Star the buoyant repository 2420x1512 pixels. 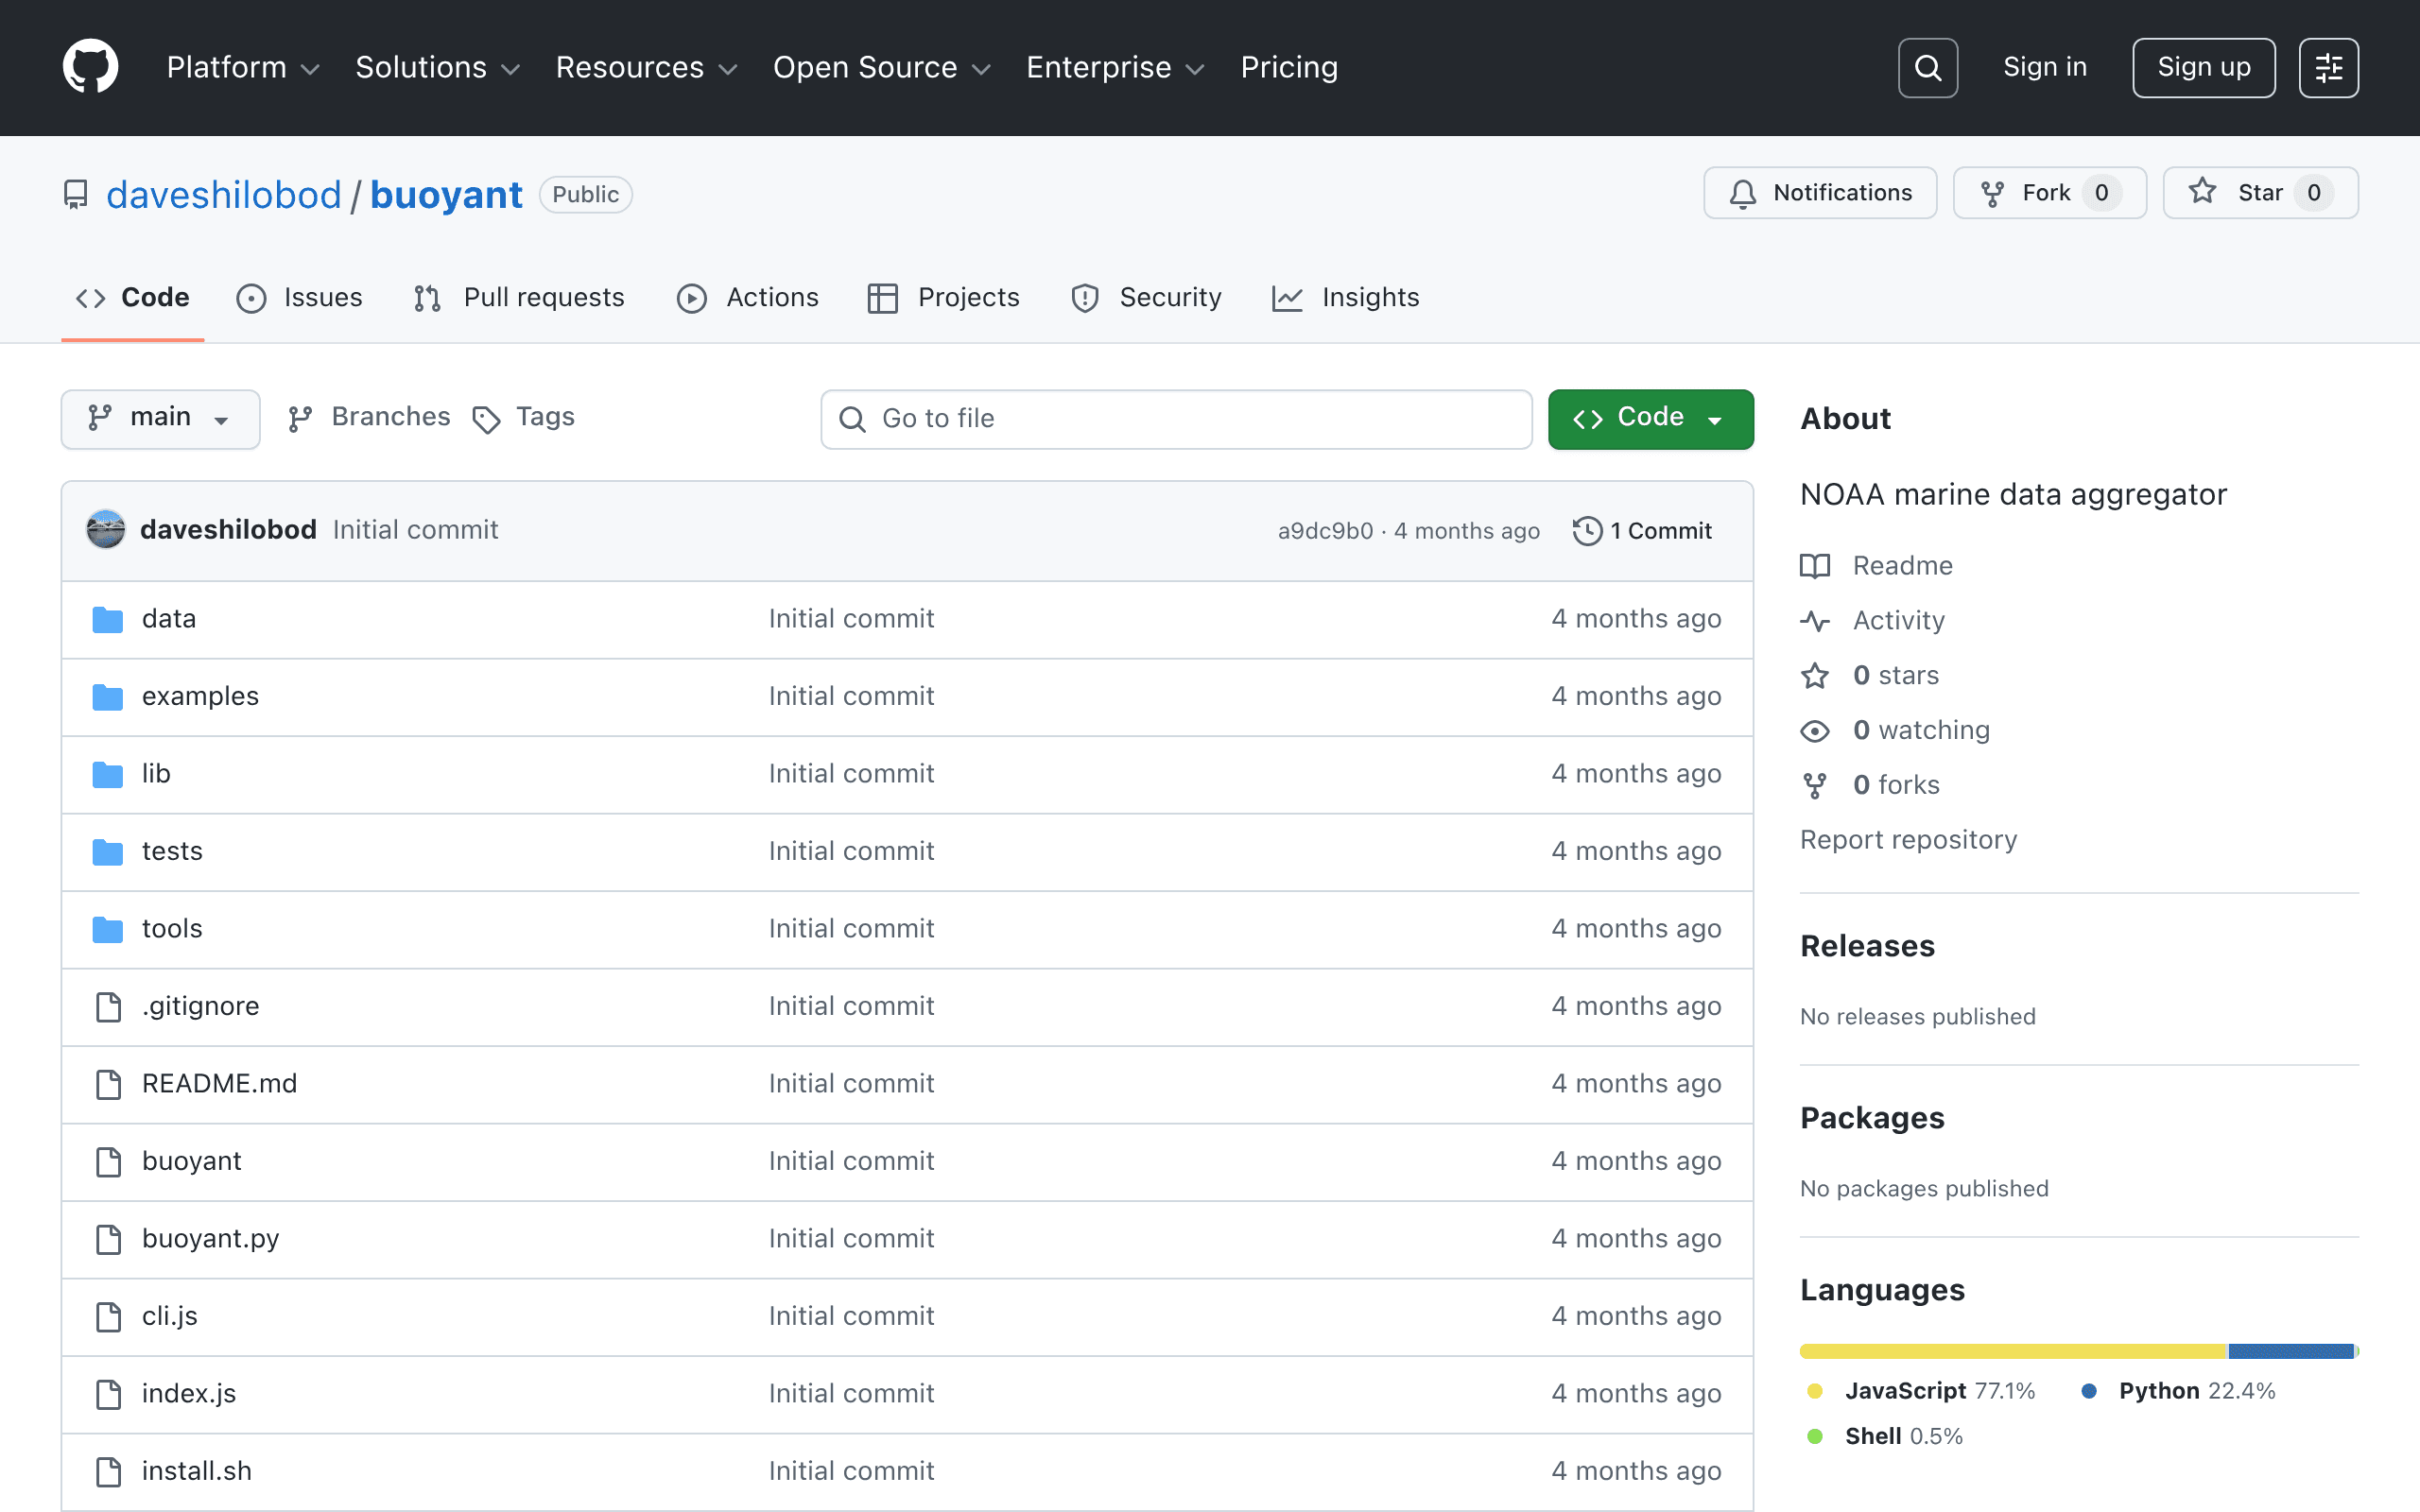point(2260,193)
